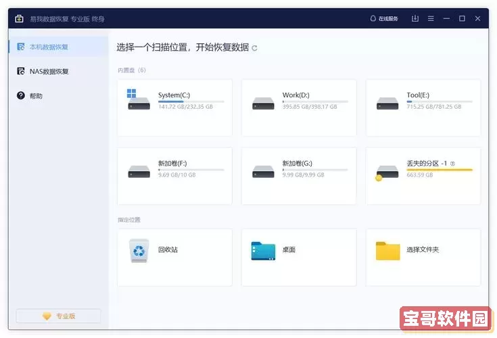Image resolution: width=497 pixels, height=338 pixels.
Task: Click the Work(D:) usage progress bar
Action: point(315,101)
